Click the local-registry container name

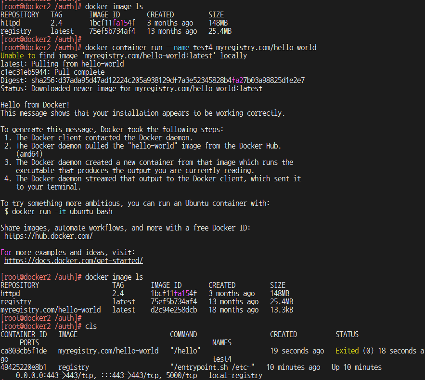pos(235,375)
